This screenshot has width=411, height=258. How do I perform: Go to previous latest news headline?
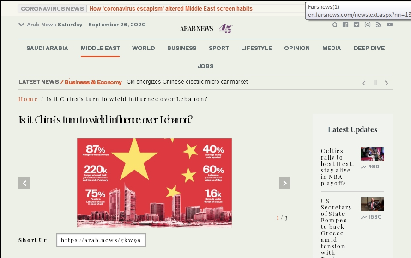coord(364,83)
